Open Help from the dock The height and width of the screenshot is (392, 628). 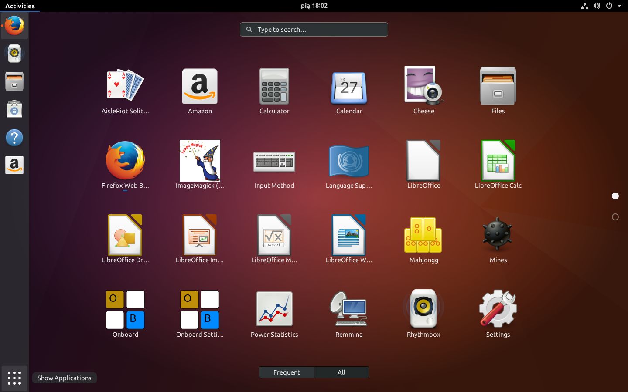pos(14,138)
